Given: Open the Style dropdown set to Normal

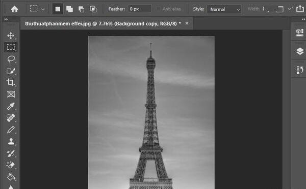Looking at the screenshot, I should point(224,9).
